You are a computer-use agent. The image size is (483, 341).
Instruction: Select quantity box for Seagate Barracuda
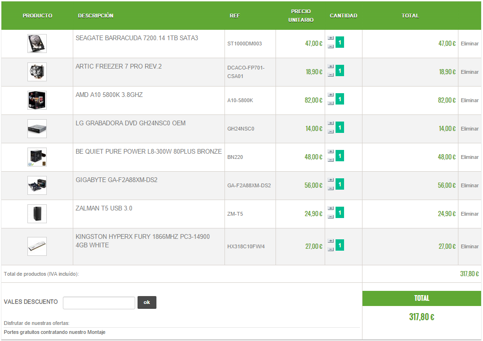click(x=339, y=42)
